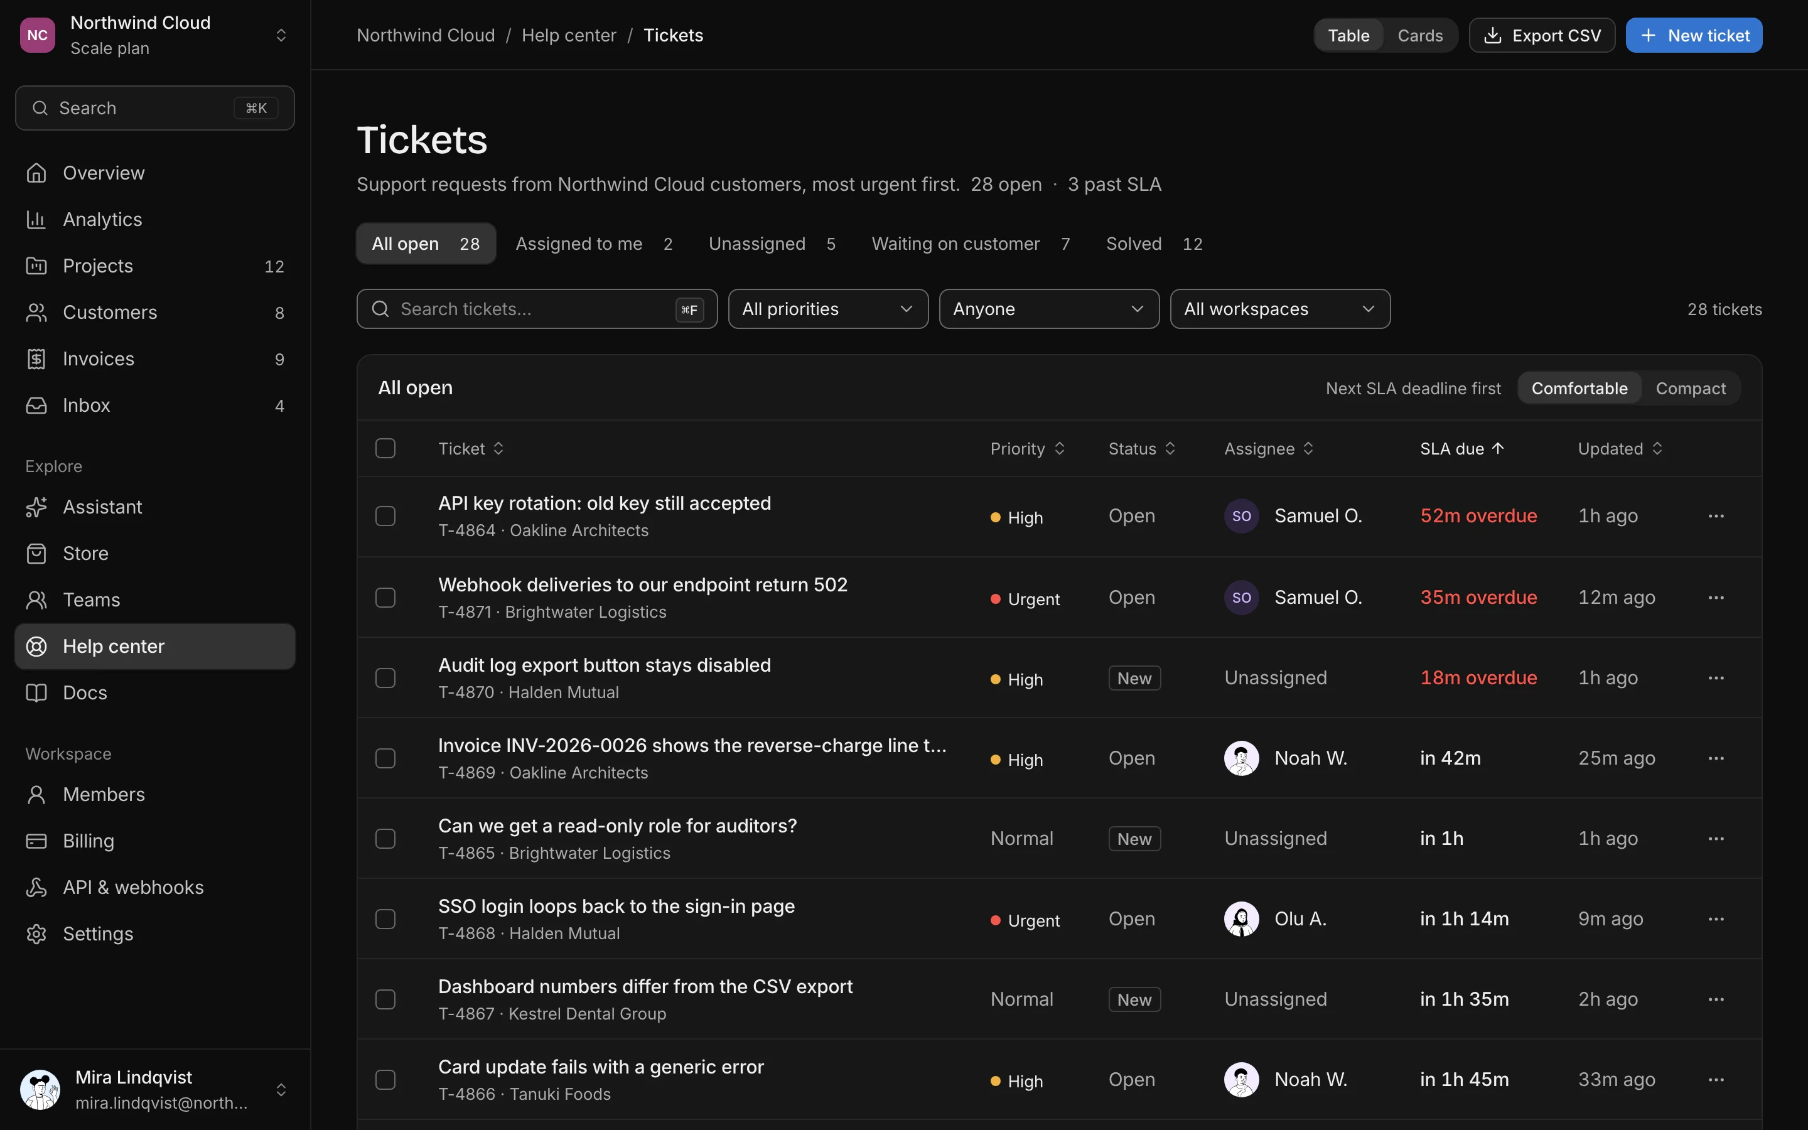Select the Invoice INV-2026-0026 ticket checkbox
The image size is (1808, 1130).
pyautogui.click(x=385, y=758)
